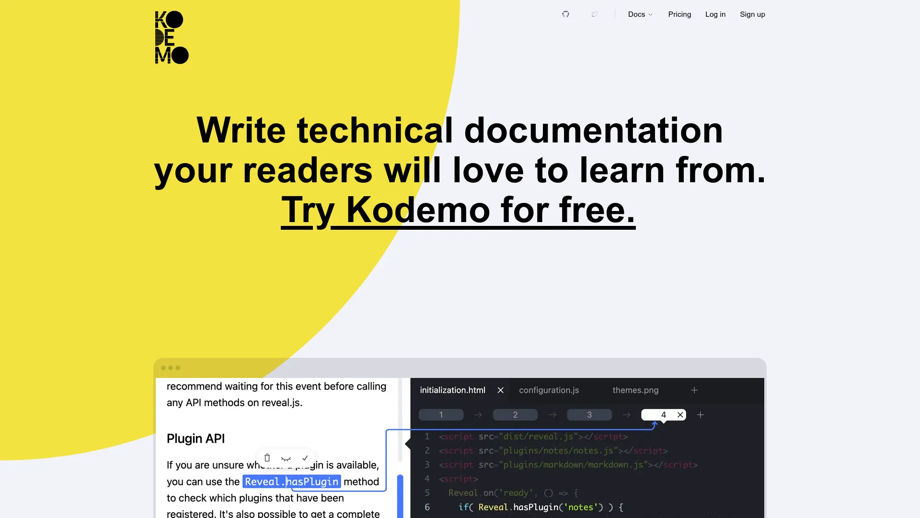The width and height of the screenshot is (920, 518).
Task: Switch to the configuration.js tab
Action: click(549, 390)
